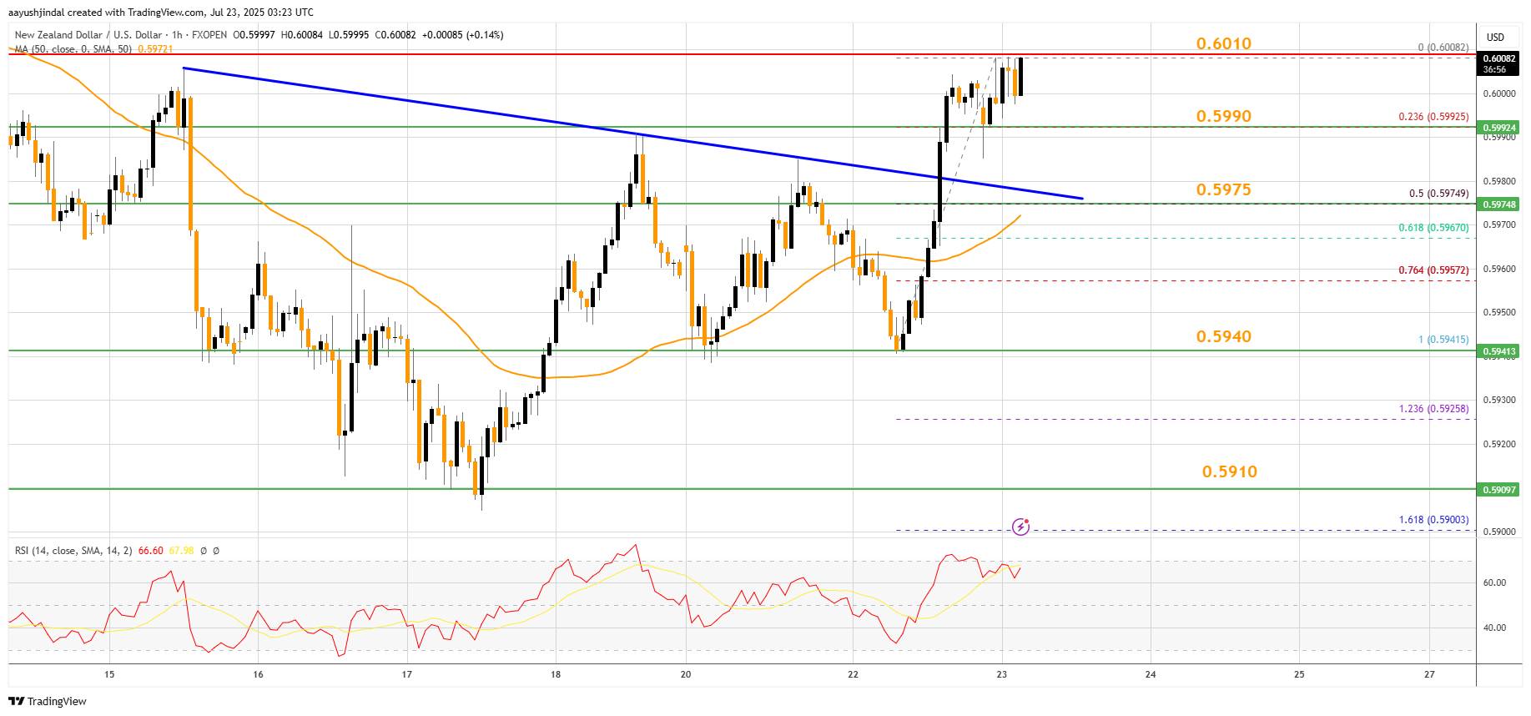Click the RSI value 66.60 in legend
The height and width of the screenshot is (716, 1531).
151,551
